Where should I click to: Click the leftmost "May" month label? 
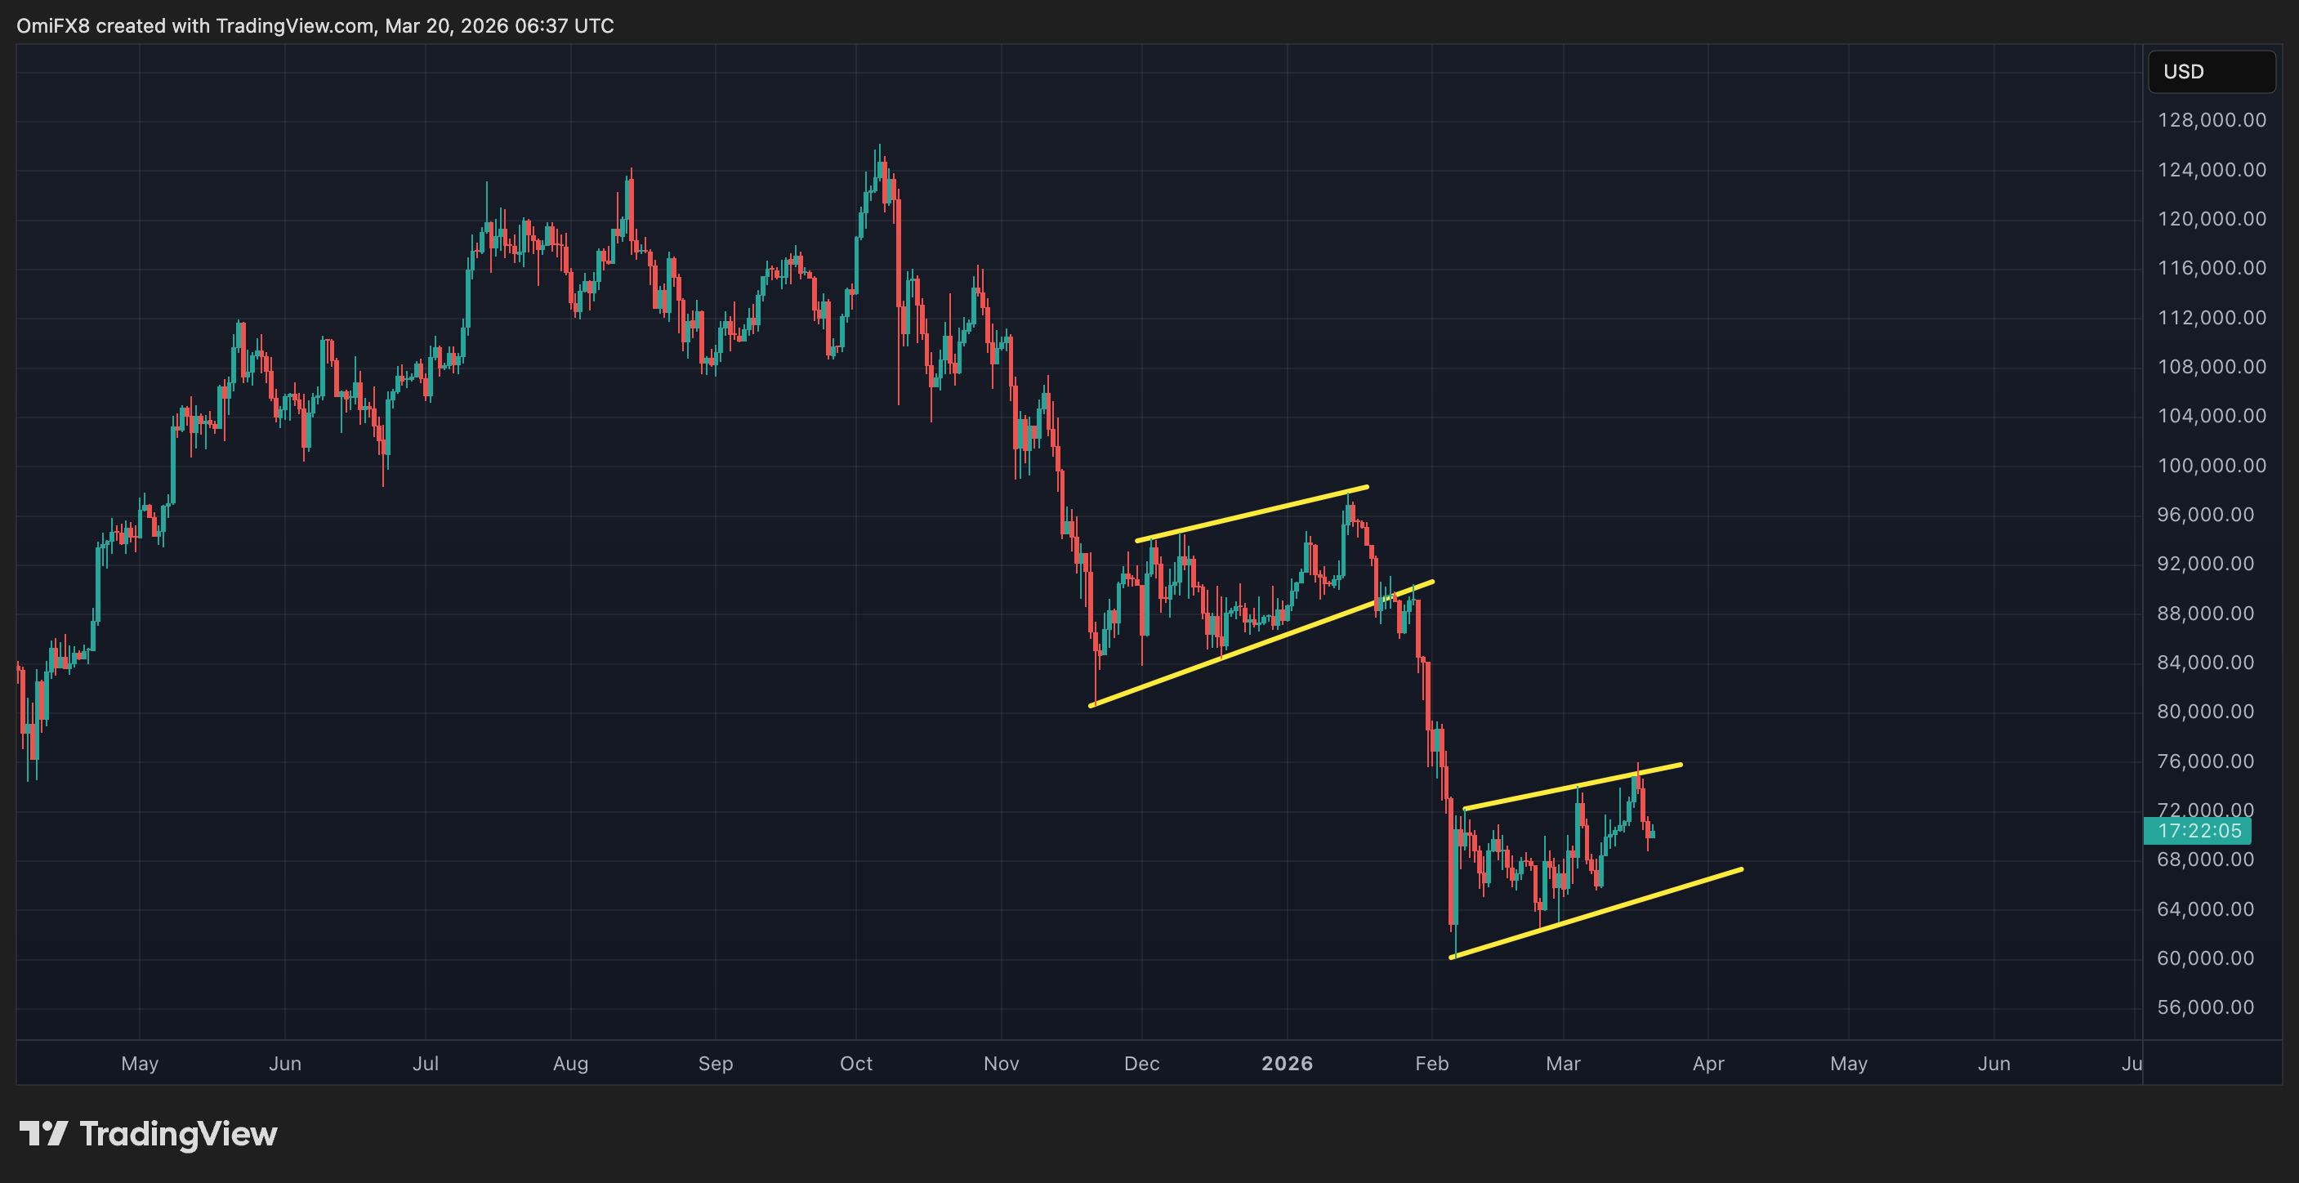click(x=139, y=1064)
